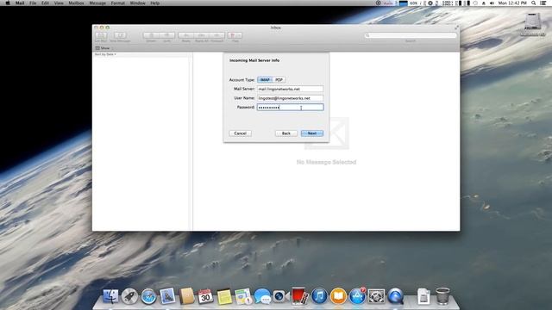
Task: Click the Mail window search field
Action: coord(411,35)
